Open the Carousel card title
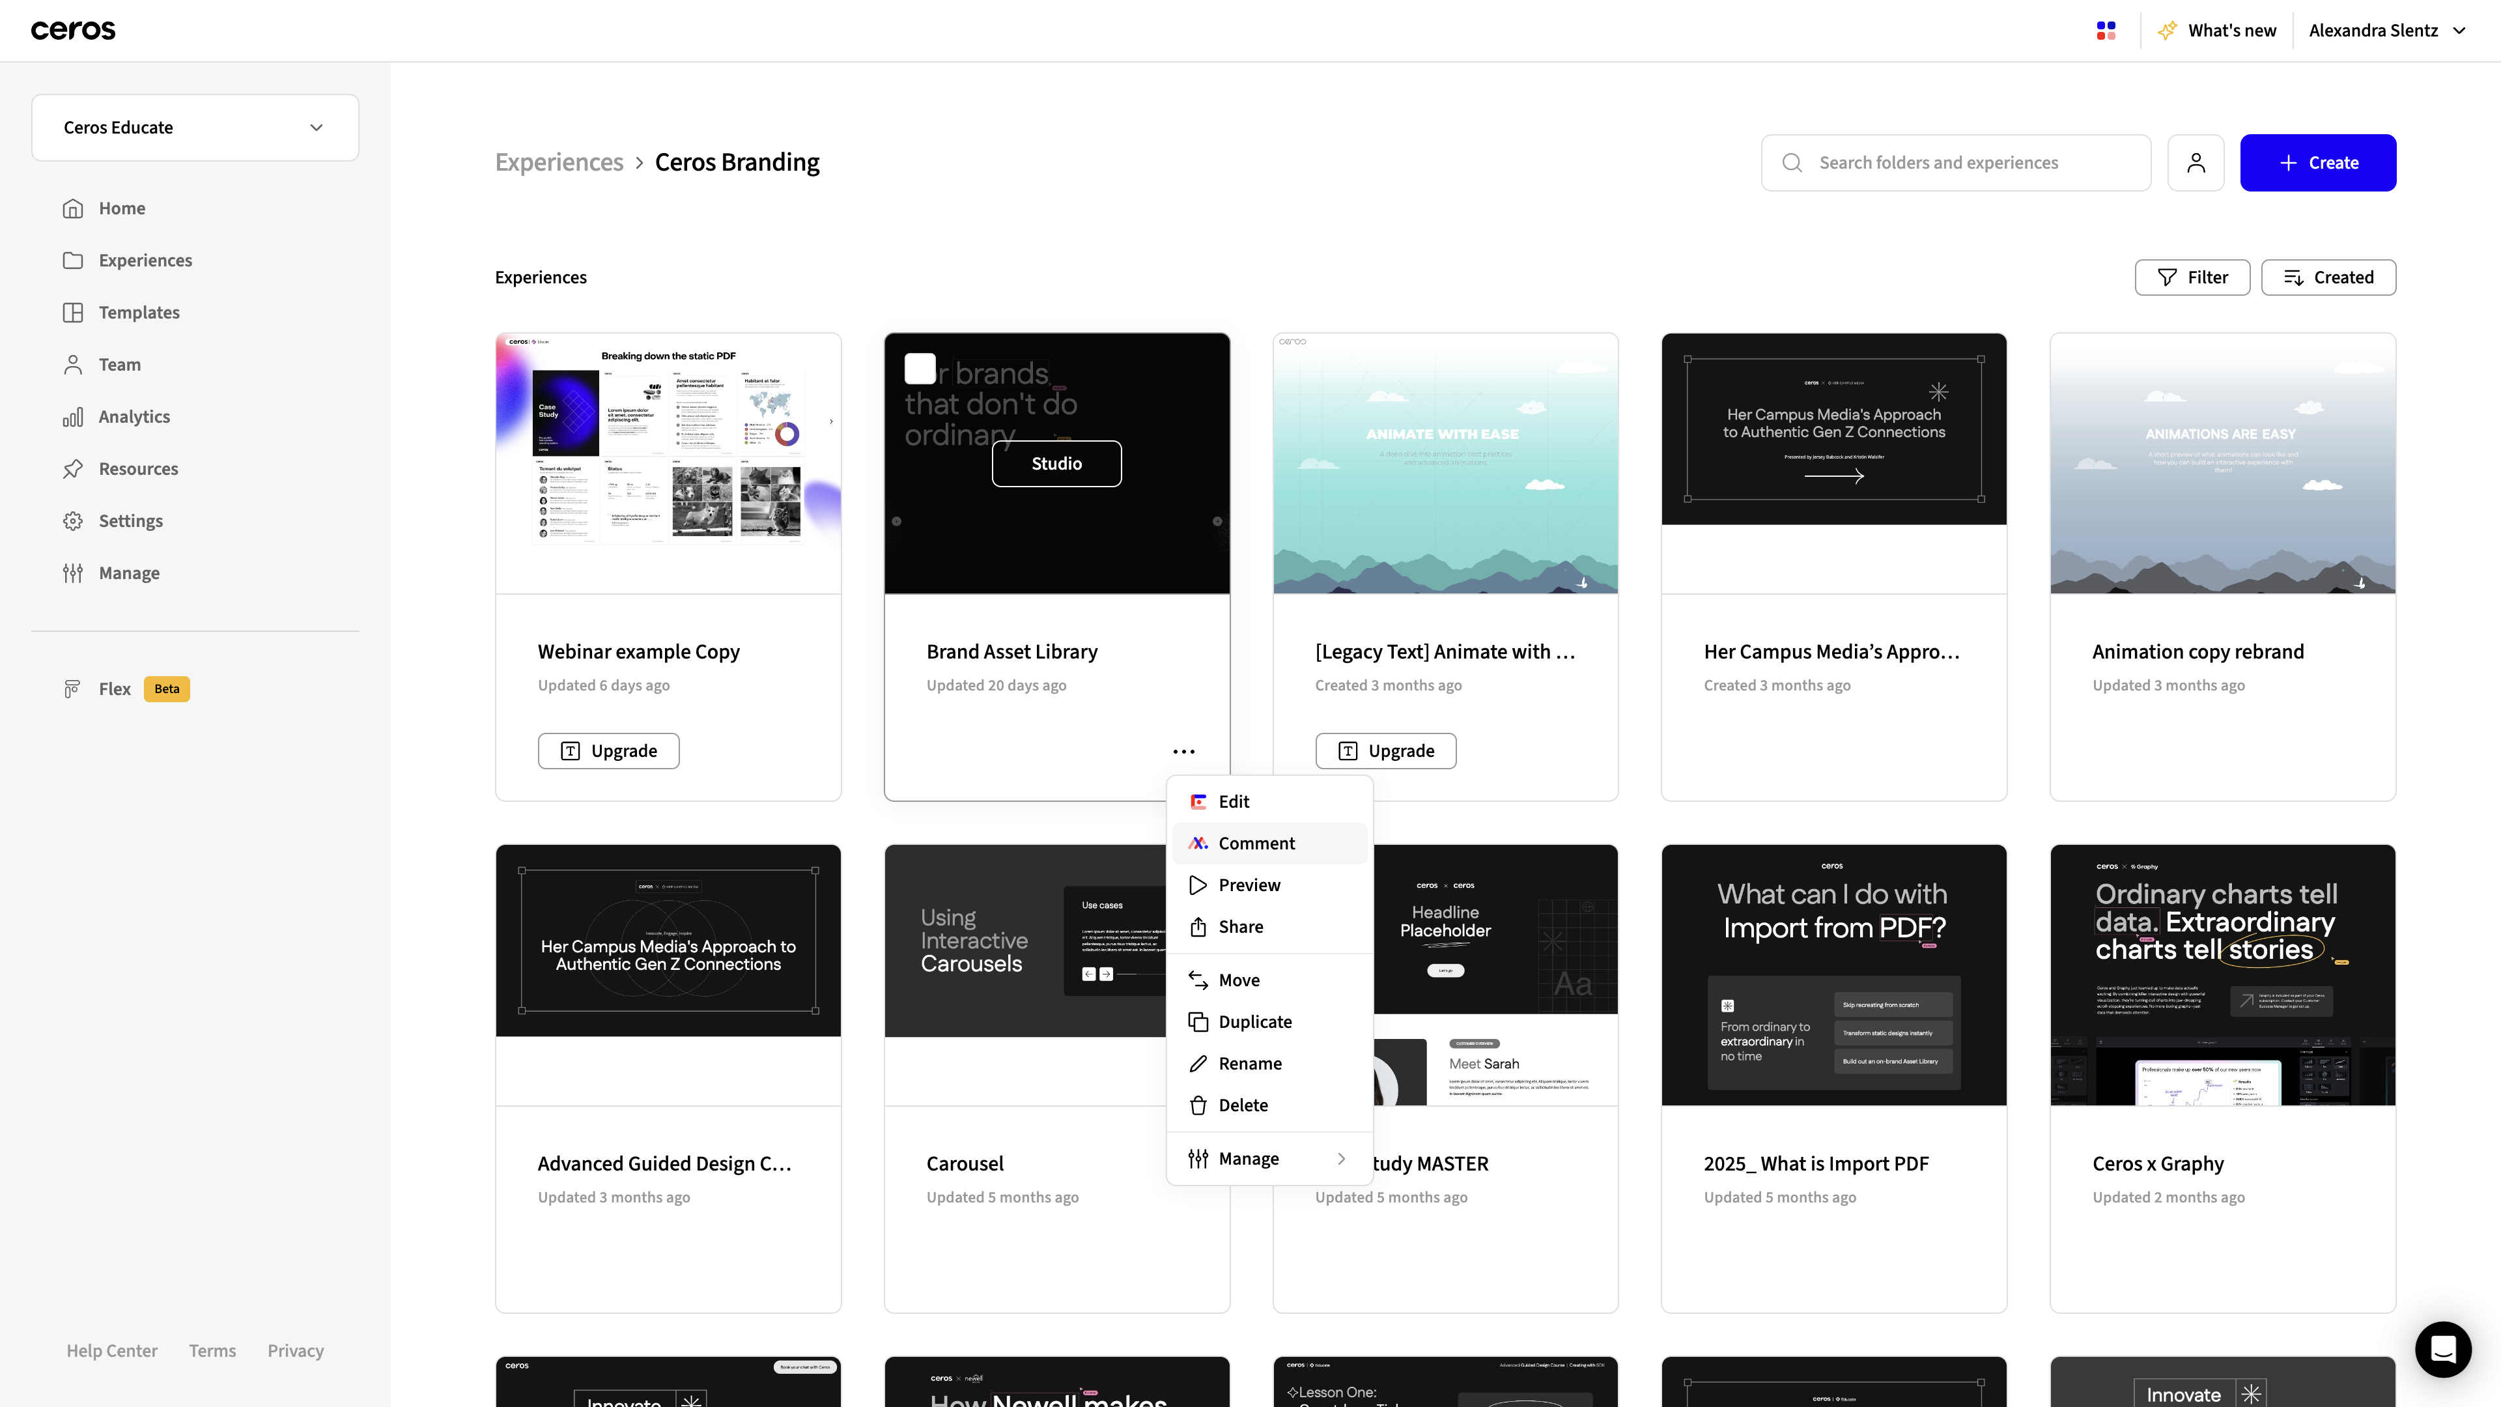The image size is (2501, 1407). tap(965, 1164)
